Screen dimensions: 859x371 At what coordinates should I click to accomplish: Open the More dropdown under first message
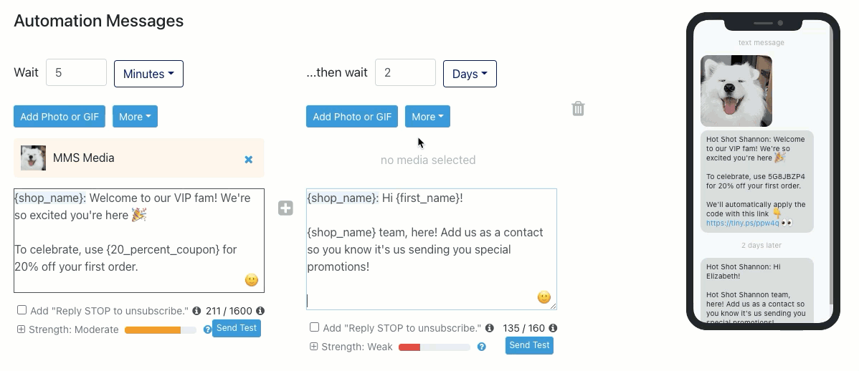point(135,117)
